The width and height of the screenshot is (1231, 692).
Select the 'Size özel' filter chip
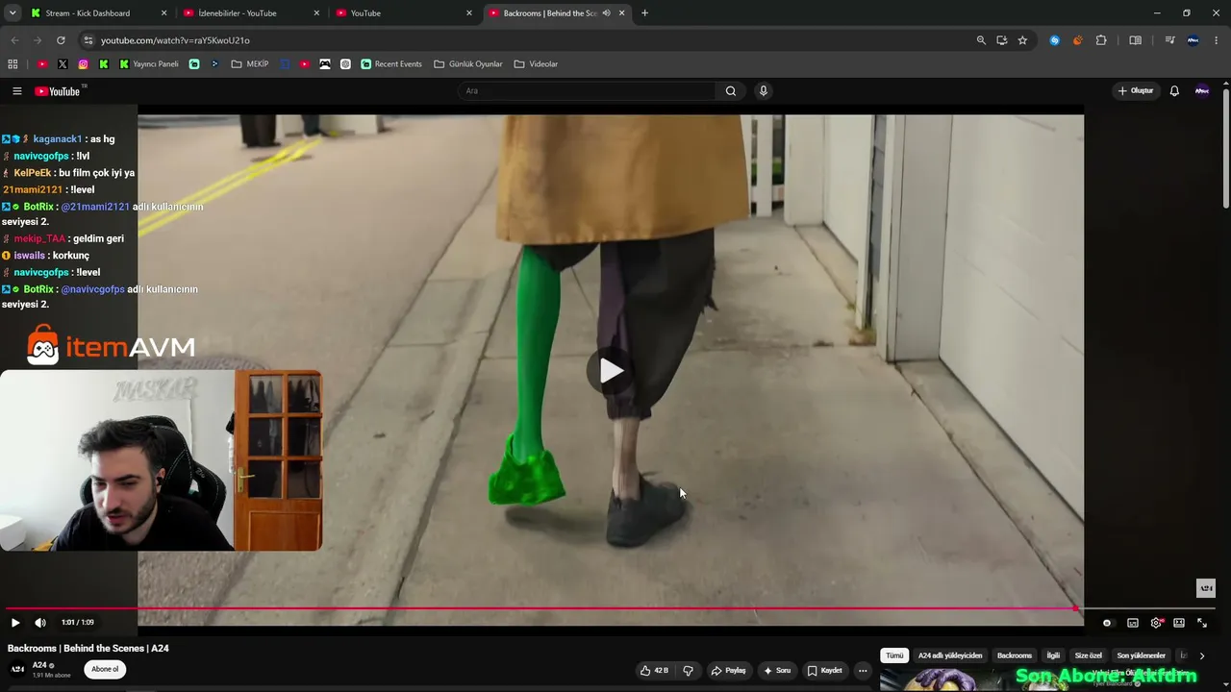1089,655
